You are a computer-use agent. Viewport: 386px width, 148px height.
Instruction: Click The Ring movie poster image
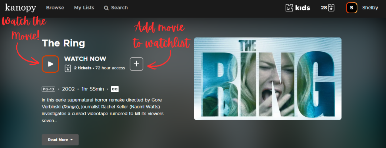(267, 79)
